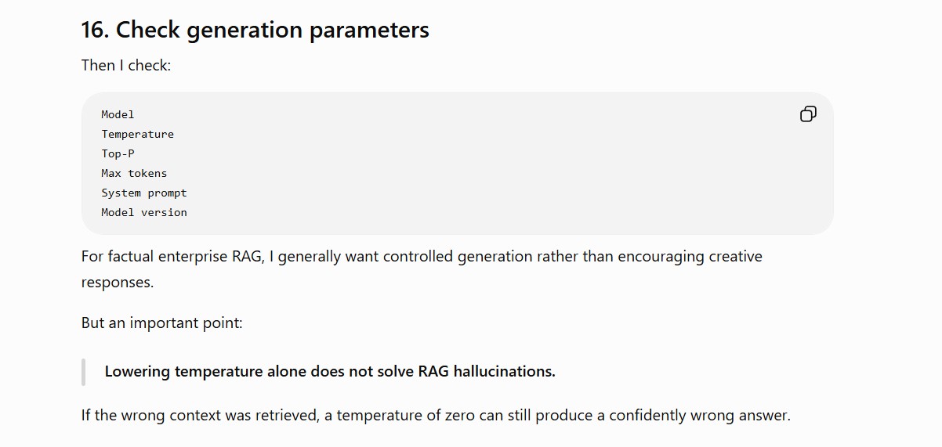This screenshot has height=447, width=942.
Task: Click the "16. Check generation parameters" heading
Action: click(x=255, y=30)
